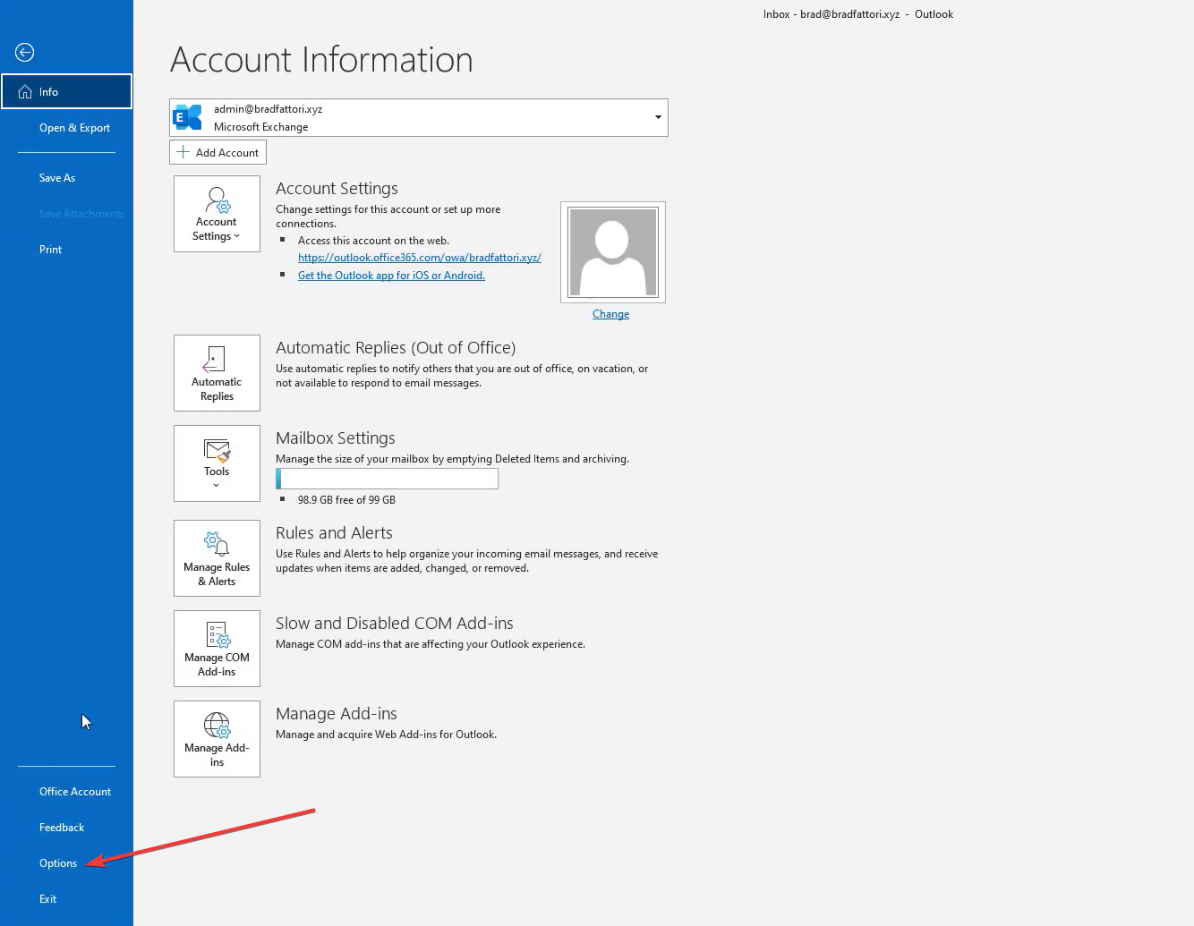
Task: Click the admin@bradfattori.xyz account text
Action: coord(268,109)
